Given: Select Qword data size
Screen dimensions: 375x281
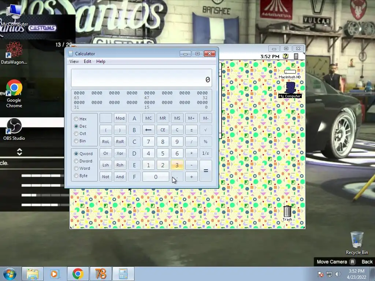Looking at the screenshot, I should tap(83, 154).
